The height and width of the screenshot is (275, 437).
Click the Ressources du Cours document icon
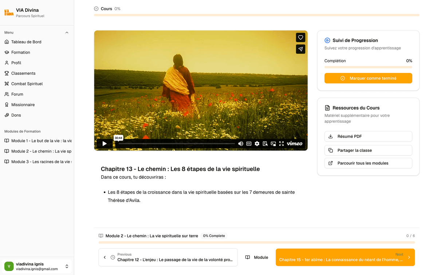[x=327, y=108]
